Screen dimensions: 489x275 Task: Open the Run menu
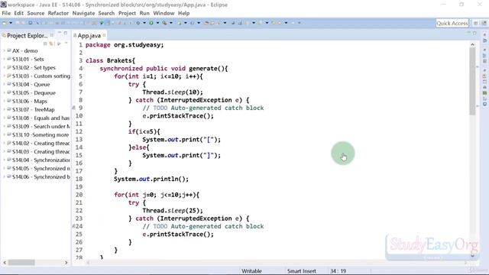pos(144,13)
